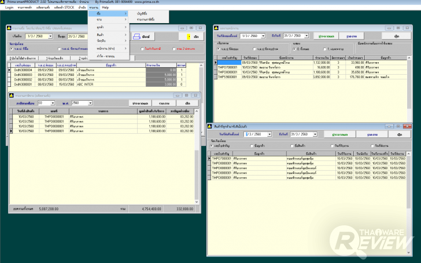Switch to tab '1 จ่ายเงินแล้ว'
Viewport: 421px width, 263px height.
pyautogui.click(x=54, y=58)
